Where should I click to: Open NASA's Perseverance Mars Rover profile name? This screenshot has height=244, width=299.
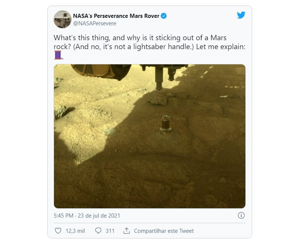pos(116,16)
